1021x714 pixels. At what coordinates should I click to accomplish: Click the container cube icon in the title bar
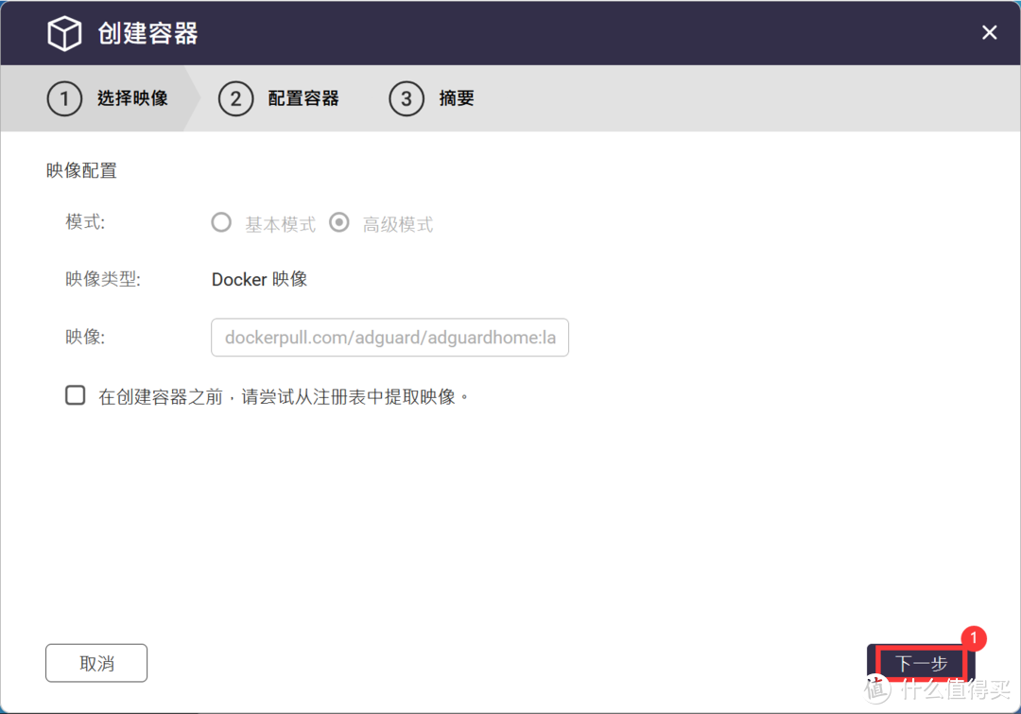[62, 32]
